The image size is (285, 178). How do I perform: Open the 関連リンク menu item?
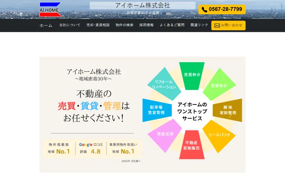pyautogui.click(x=199, y=25)
